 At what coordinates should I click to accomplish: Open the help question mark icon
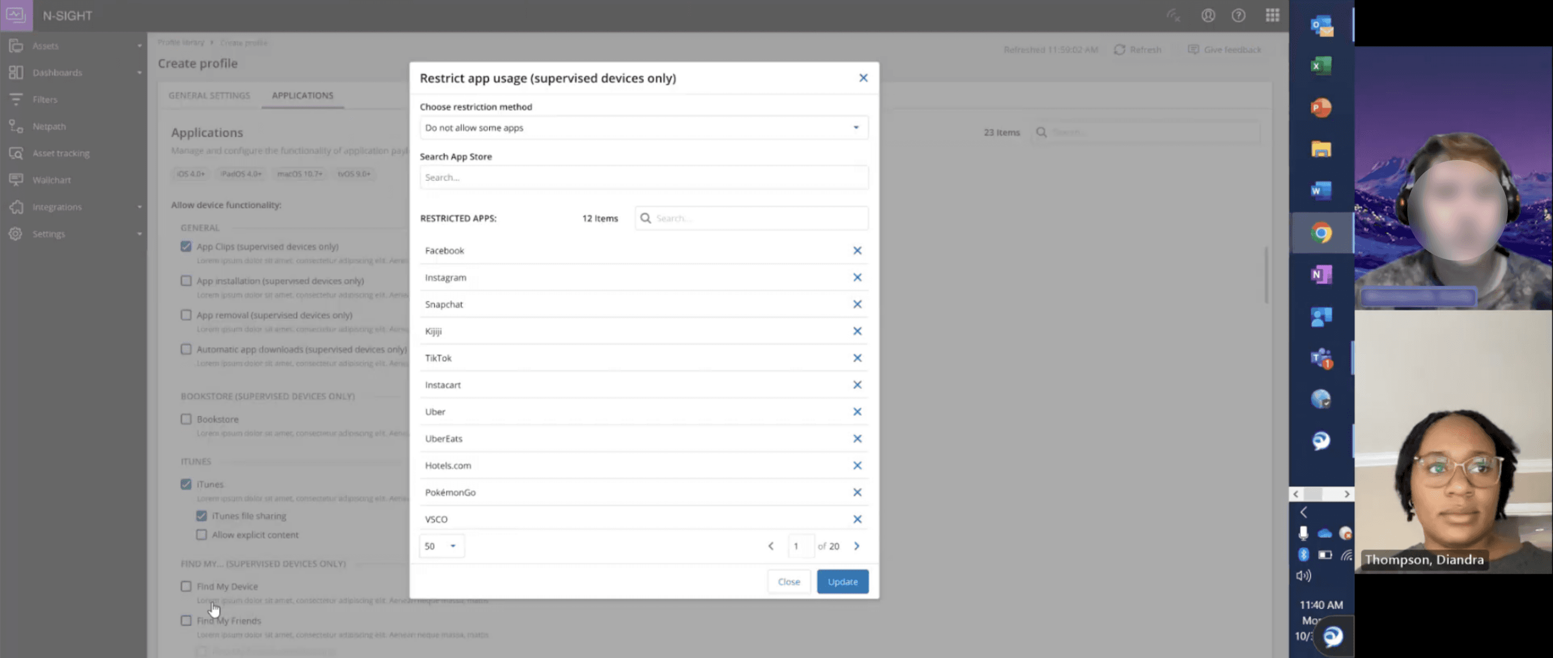pyautogui.click(x=1238, y=16)
